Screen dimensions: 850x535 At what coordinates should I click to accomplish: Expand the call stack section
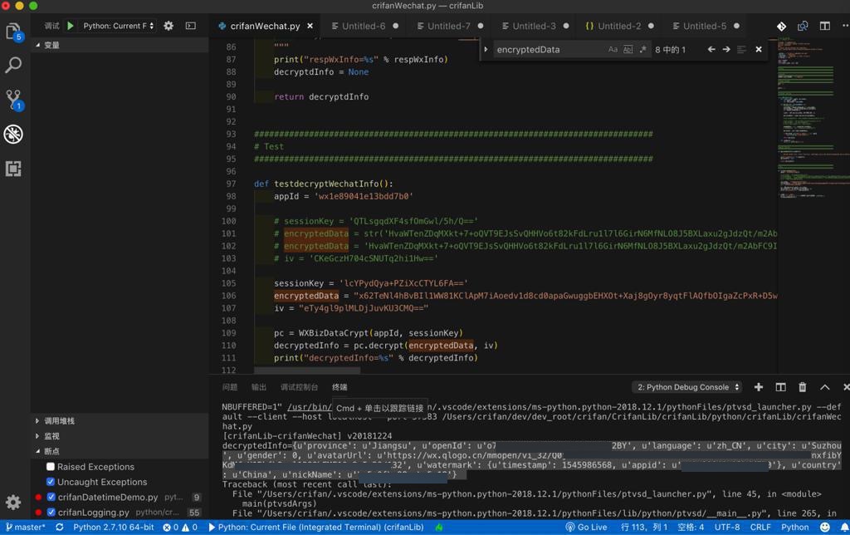[58, 421]
